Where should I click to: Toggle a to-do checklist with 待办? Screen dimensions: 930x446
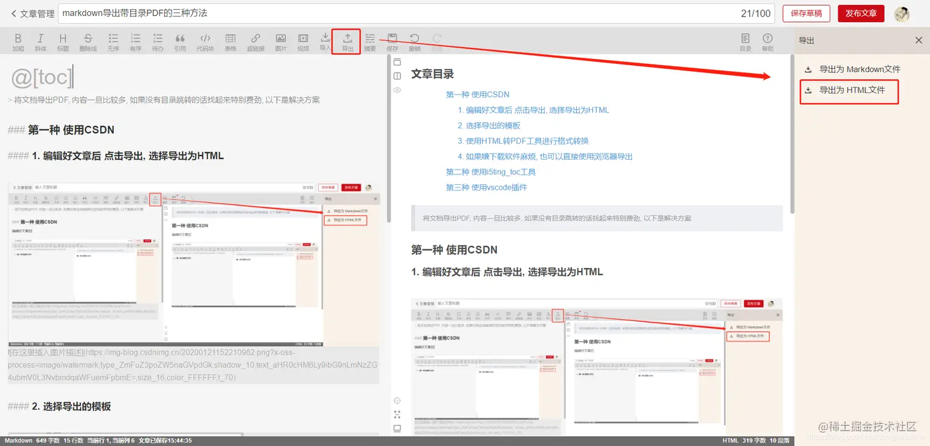coord(157,41)
